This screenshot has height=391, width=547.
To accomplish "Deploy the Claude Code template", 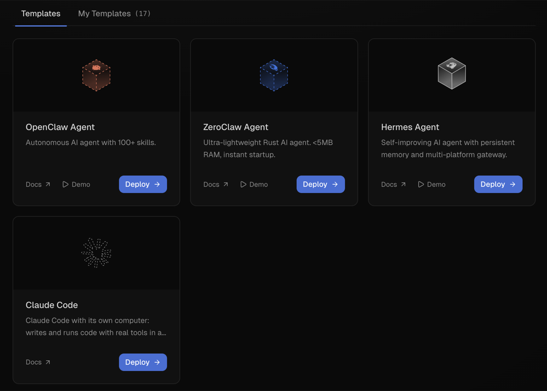I will click(143, 362).
